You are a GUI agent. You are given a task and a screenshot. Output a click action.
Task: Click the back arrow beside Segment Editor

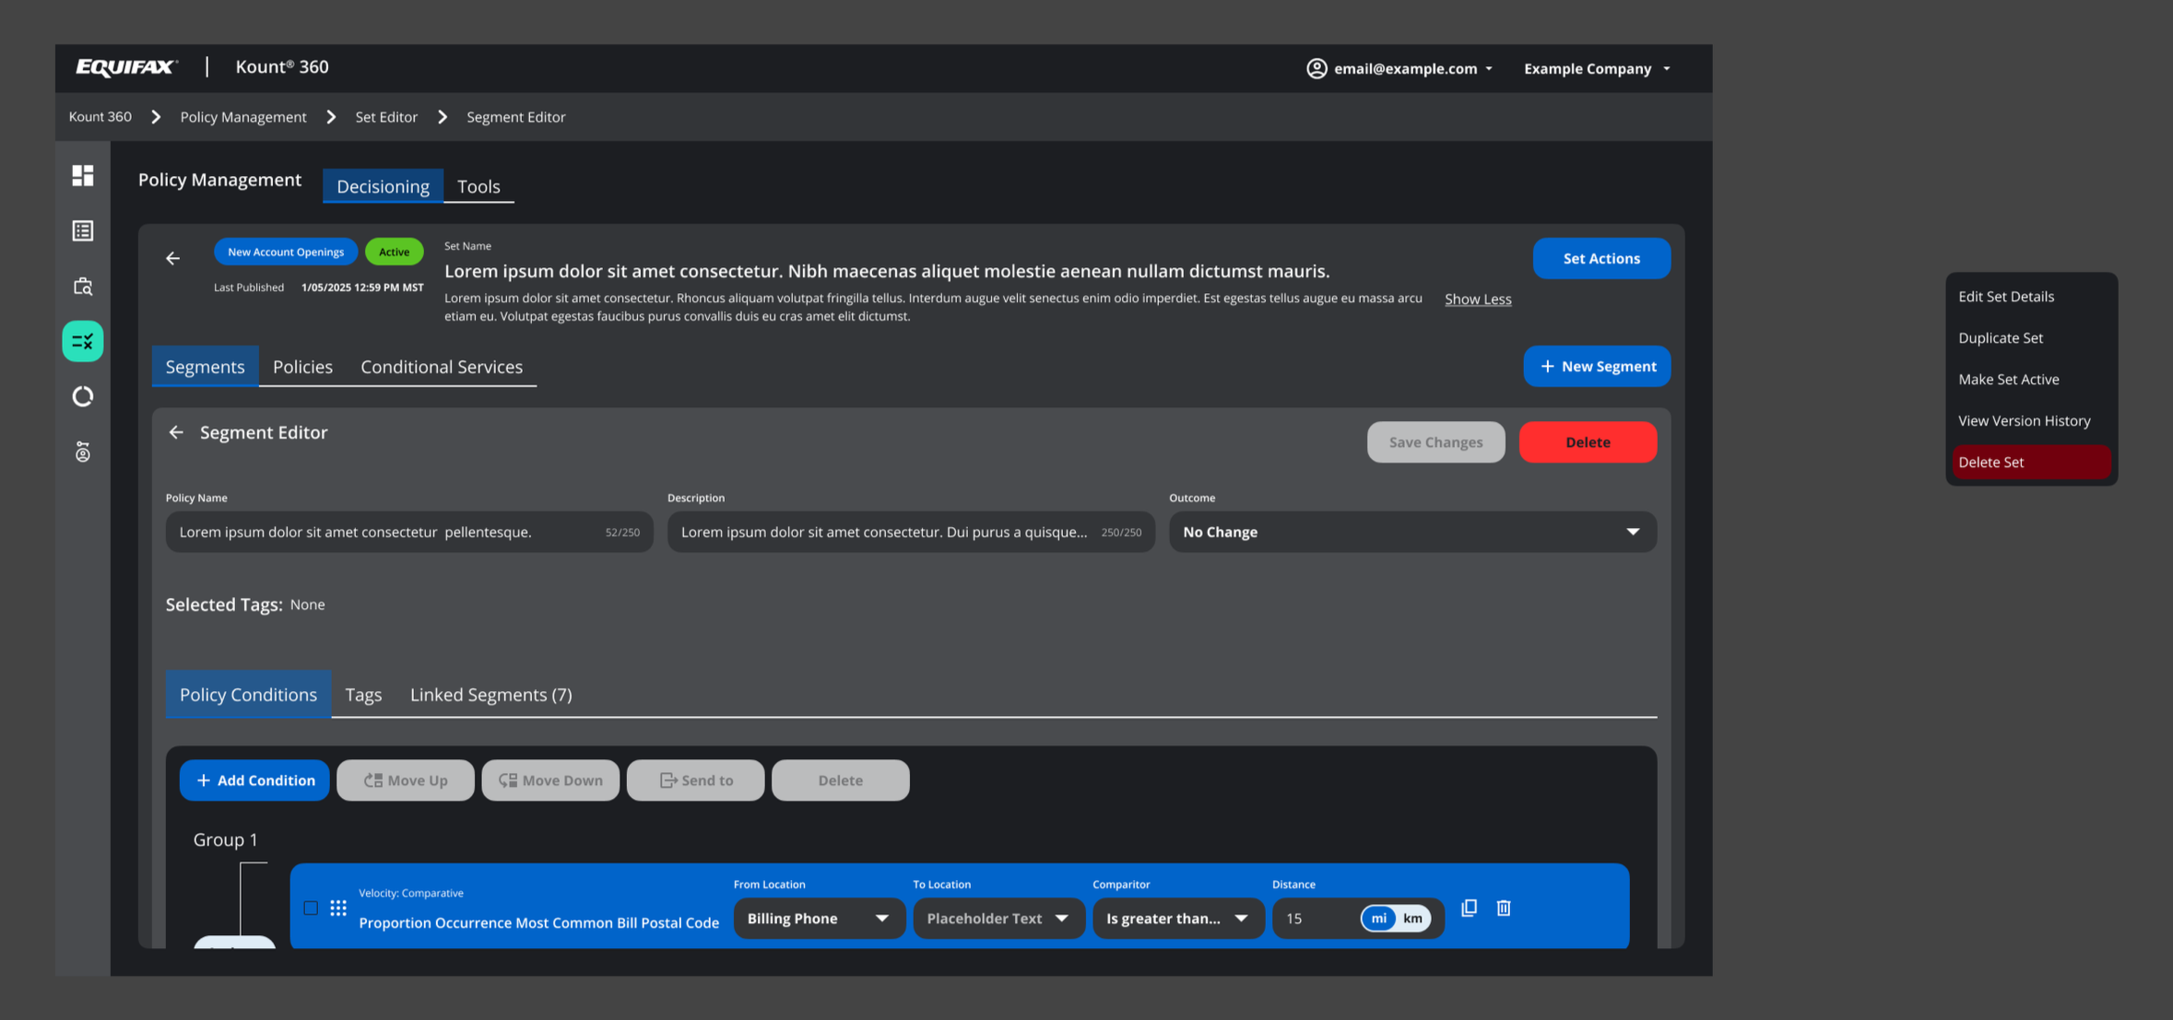pos(176,432)
